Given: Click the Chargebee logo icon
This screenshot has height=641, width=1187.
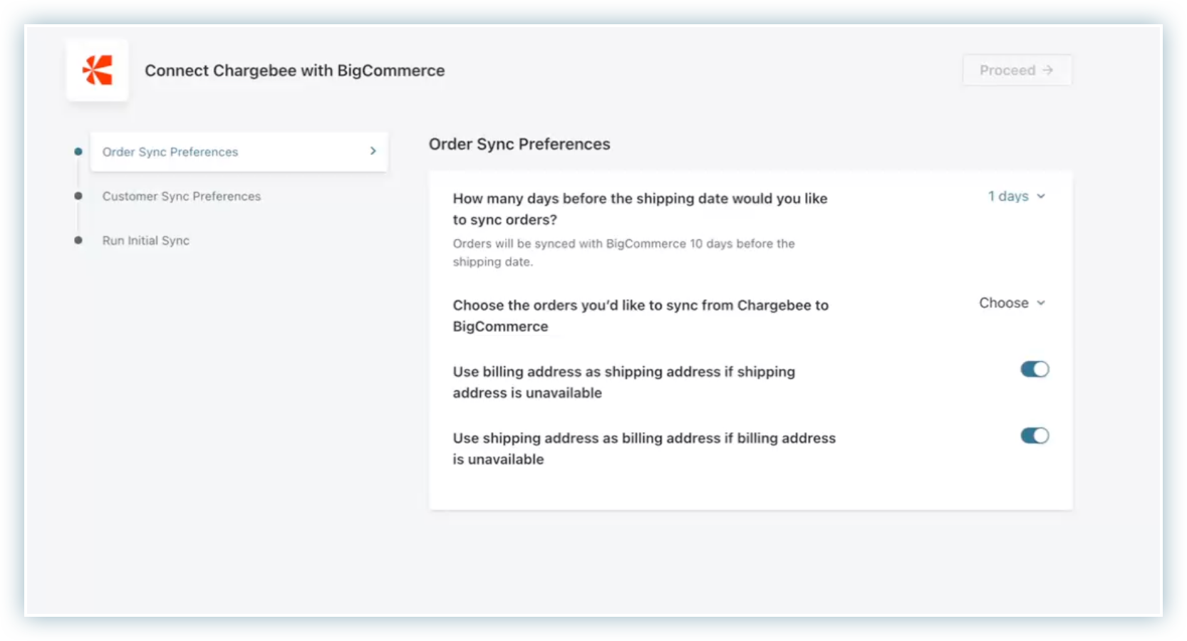Looking at the screenshot, I should pos(98,71).
